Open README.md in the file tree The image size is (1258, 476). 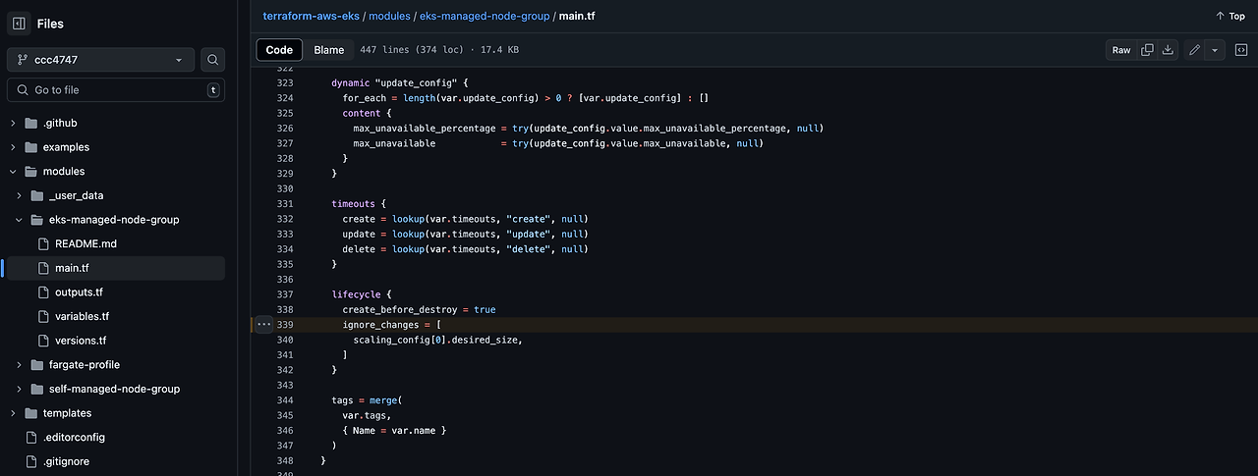(86, 243)
